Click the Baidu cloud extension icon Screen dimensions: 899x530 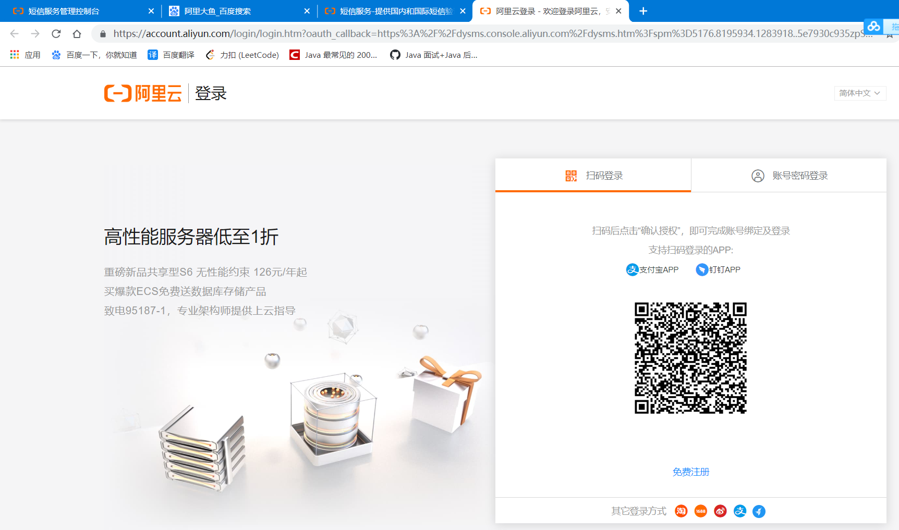tap(873, 26)
